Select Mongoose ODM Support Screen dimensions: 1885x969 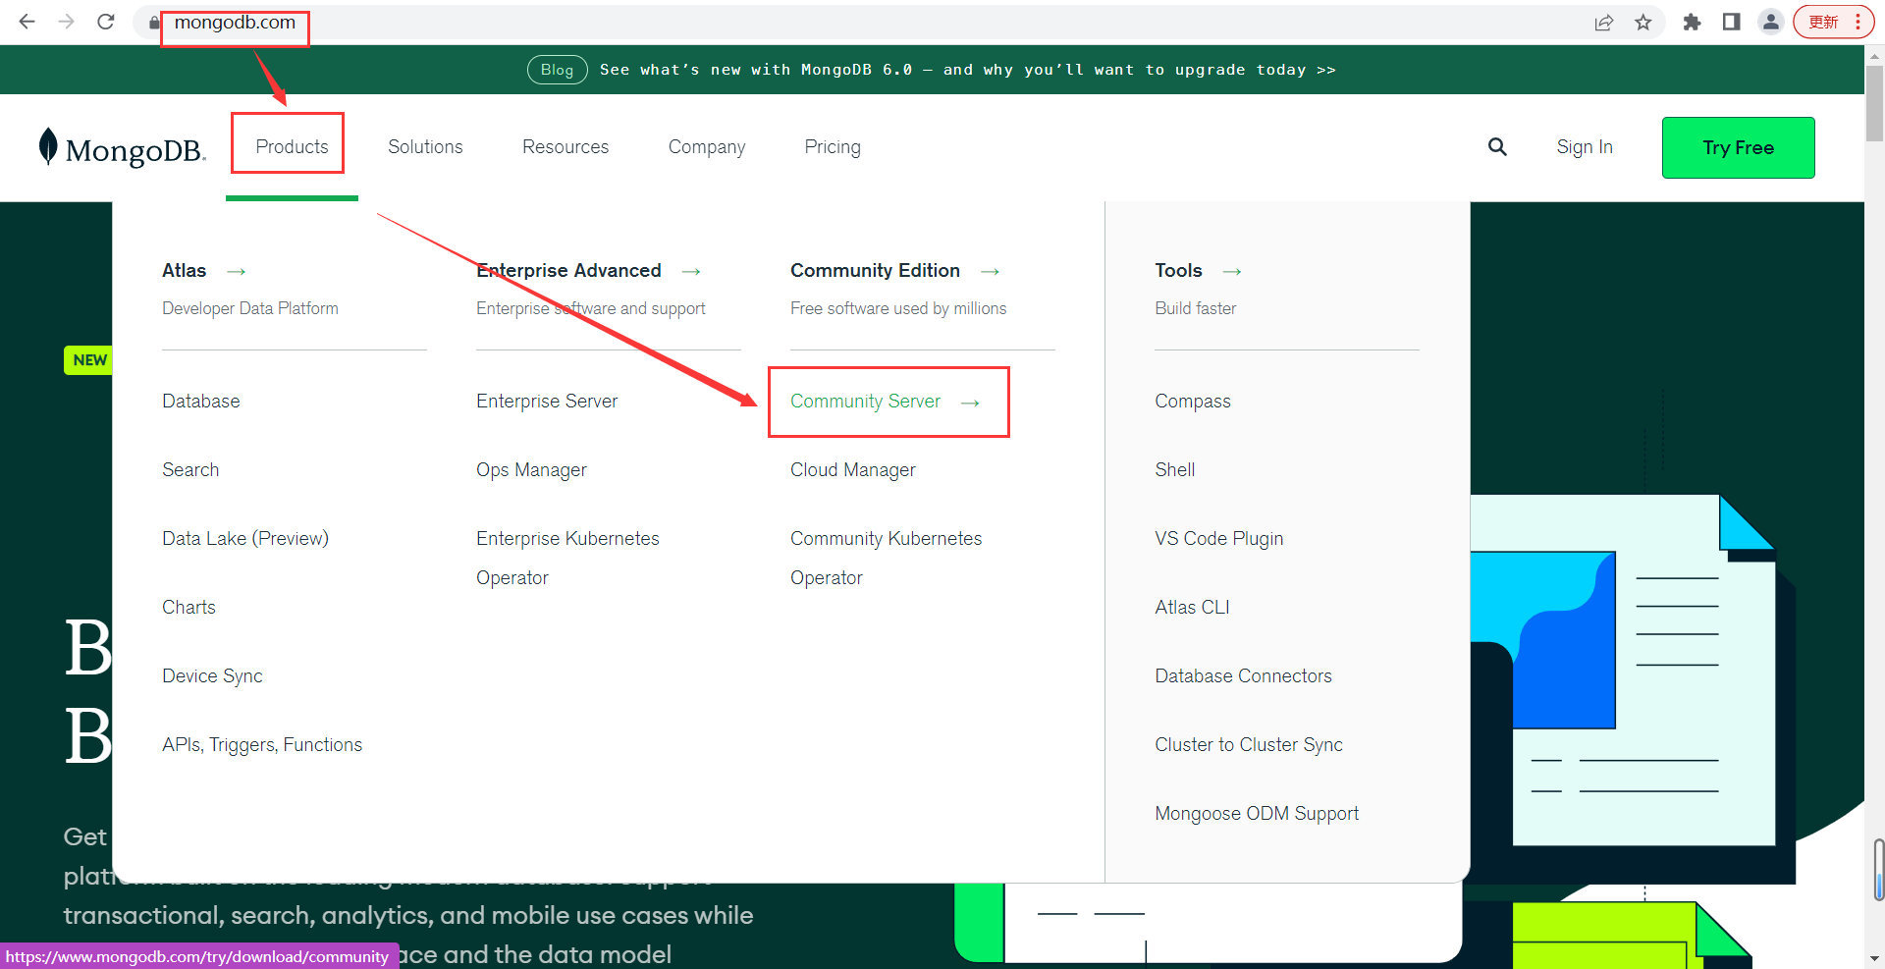coord(1256,813)
